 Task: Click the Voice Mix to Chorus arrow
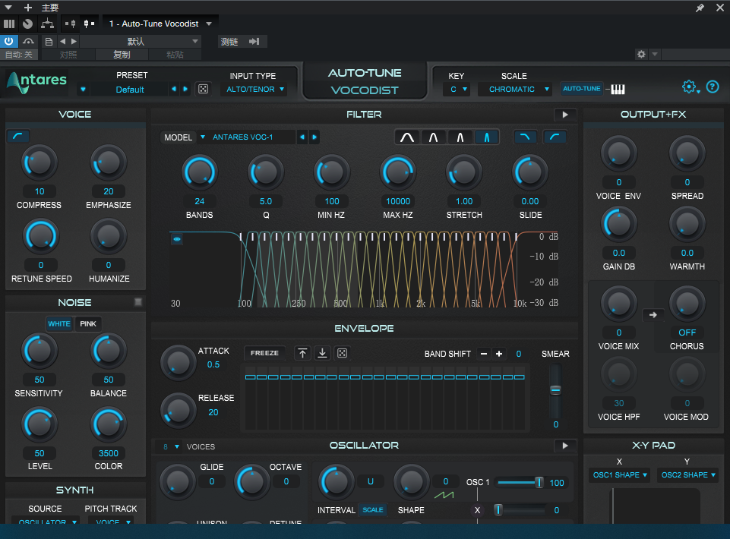[653, 315]
